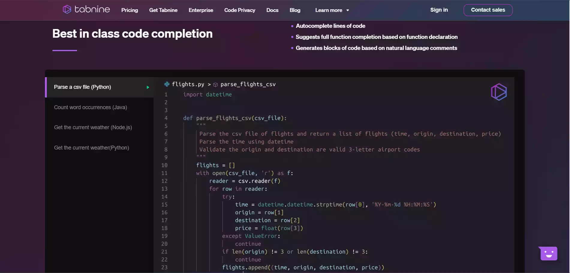This screenshot has height=273, width=570.
Task: Go to Get Tabnine page
Action: [163, 10]
